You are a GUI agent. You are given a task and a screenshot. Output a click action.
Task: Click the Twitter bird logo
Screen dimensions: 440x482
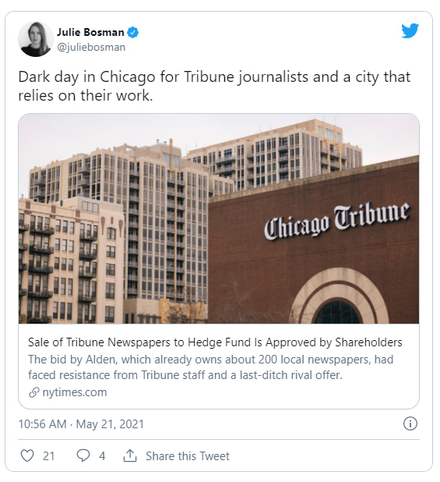coord(410,30)
